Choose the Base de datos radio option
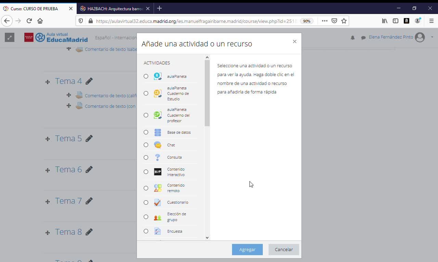This screenshot has height=262, width=438. click(146, 132)
